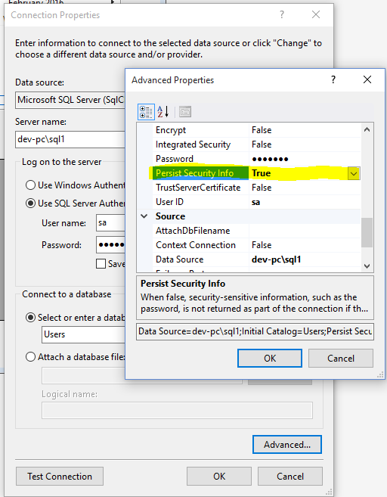The width and height of the screenshot is (387, 497).
Task: Collapse the Source category
Action: tap(144, 216)
